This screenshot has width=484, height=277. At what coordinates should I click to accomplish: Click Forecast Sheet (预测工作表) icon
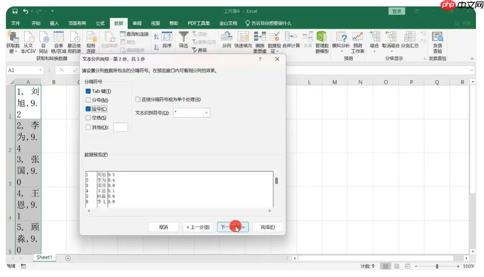358,42
